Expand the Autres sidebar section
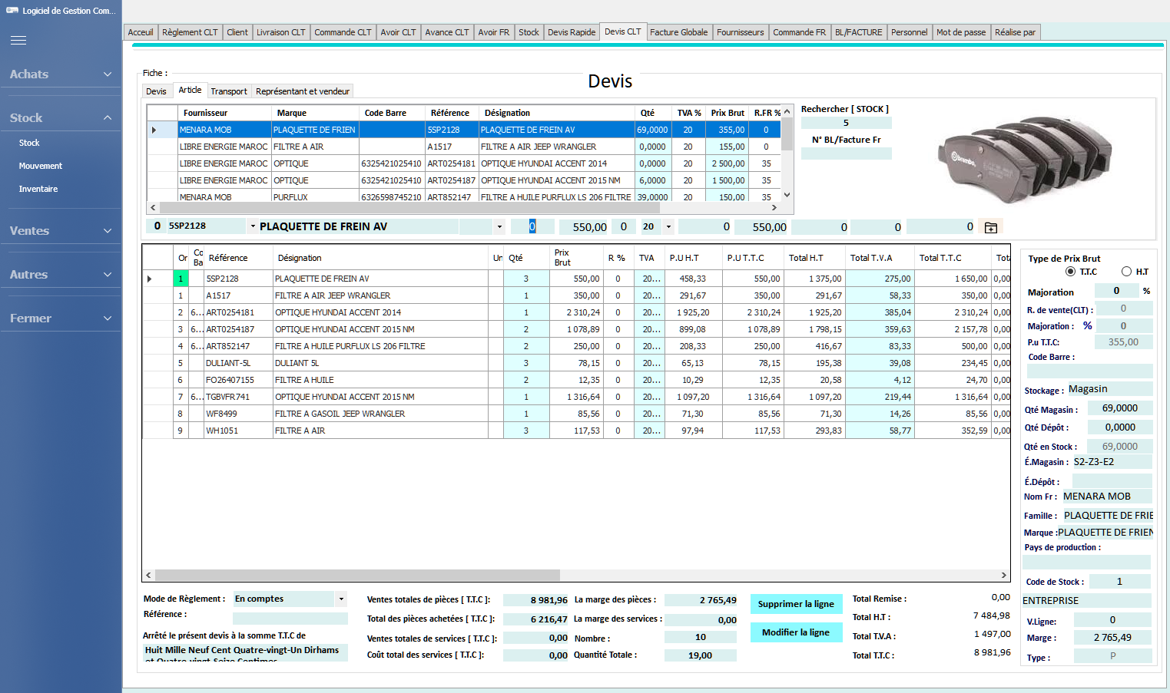The width and height of the screenshot is (1170, 693). pyautogui.click(x=61, y=275)
